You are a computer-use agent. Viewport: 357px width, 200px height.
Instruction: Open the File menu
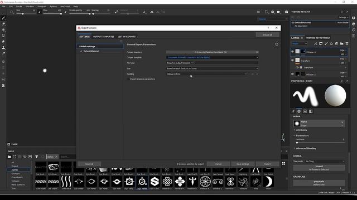tap(3, 7)
